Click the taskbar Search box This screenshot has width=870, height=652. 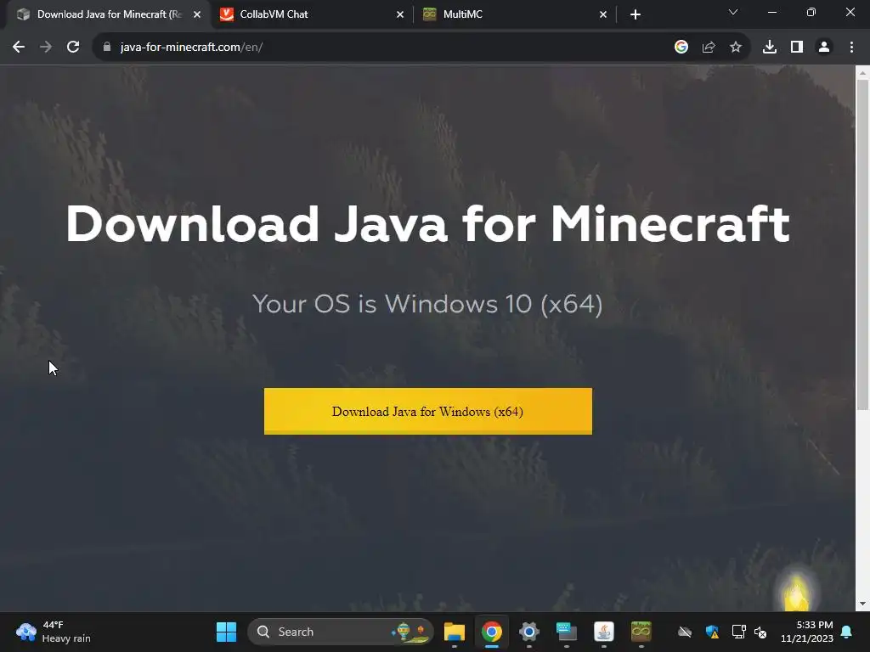pyautogui.click(x=340, y=632)
